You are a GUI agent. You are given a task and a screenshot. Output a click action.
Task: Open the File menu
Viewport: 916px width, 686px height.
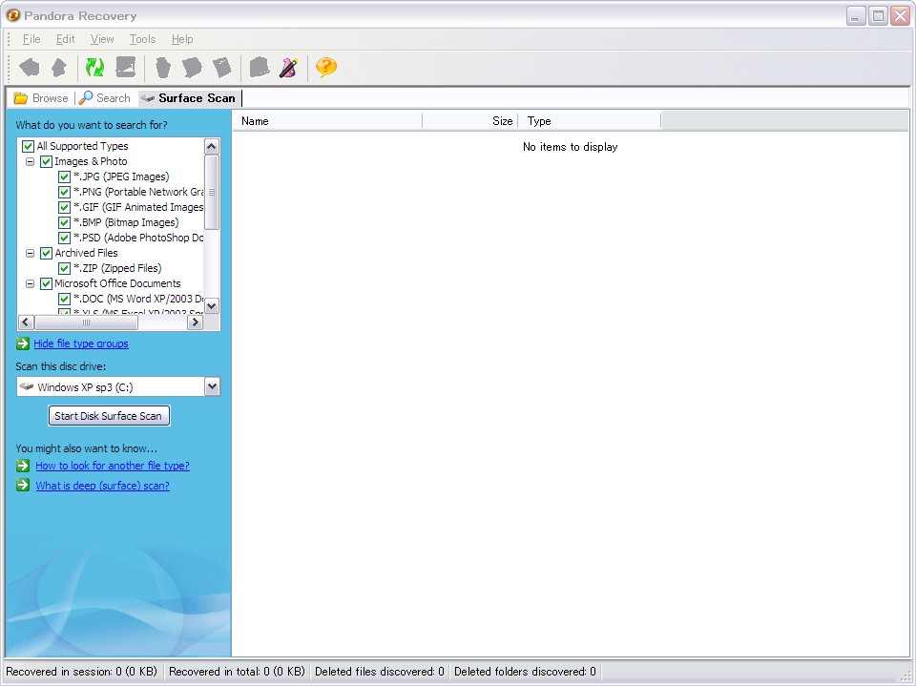[x=31, y=39]
